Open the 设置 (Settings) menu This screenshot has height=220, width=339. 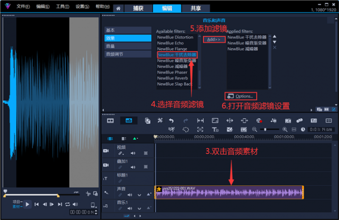click(x=82, y=6)
